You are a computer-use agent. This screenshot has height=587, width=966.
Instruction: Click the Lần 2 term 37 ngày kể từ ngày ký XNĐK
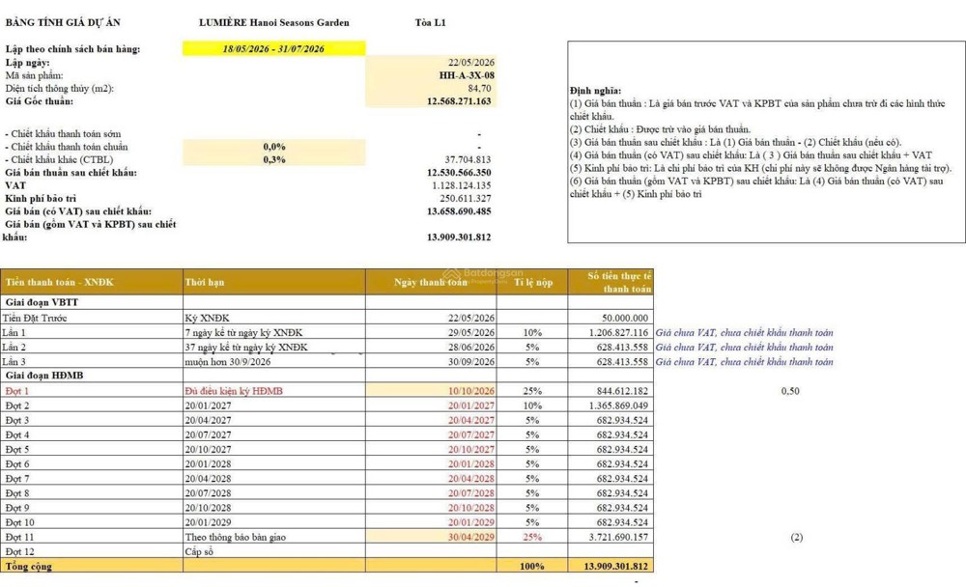pyautogui.click(x=246, y=348)
